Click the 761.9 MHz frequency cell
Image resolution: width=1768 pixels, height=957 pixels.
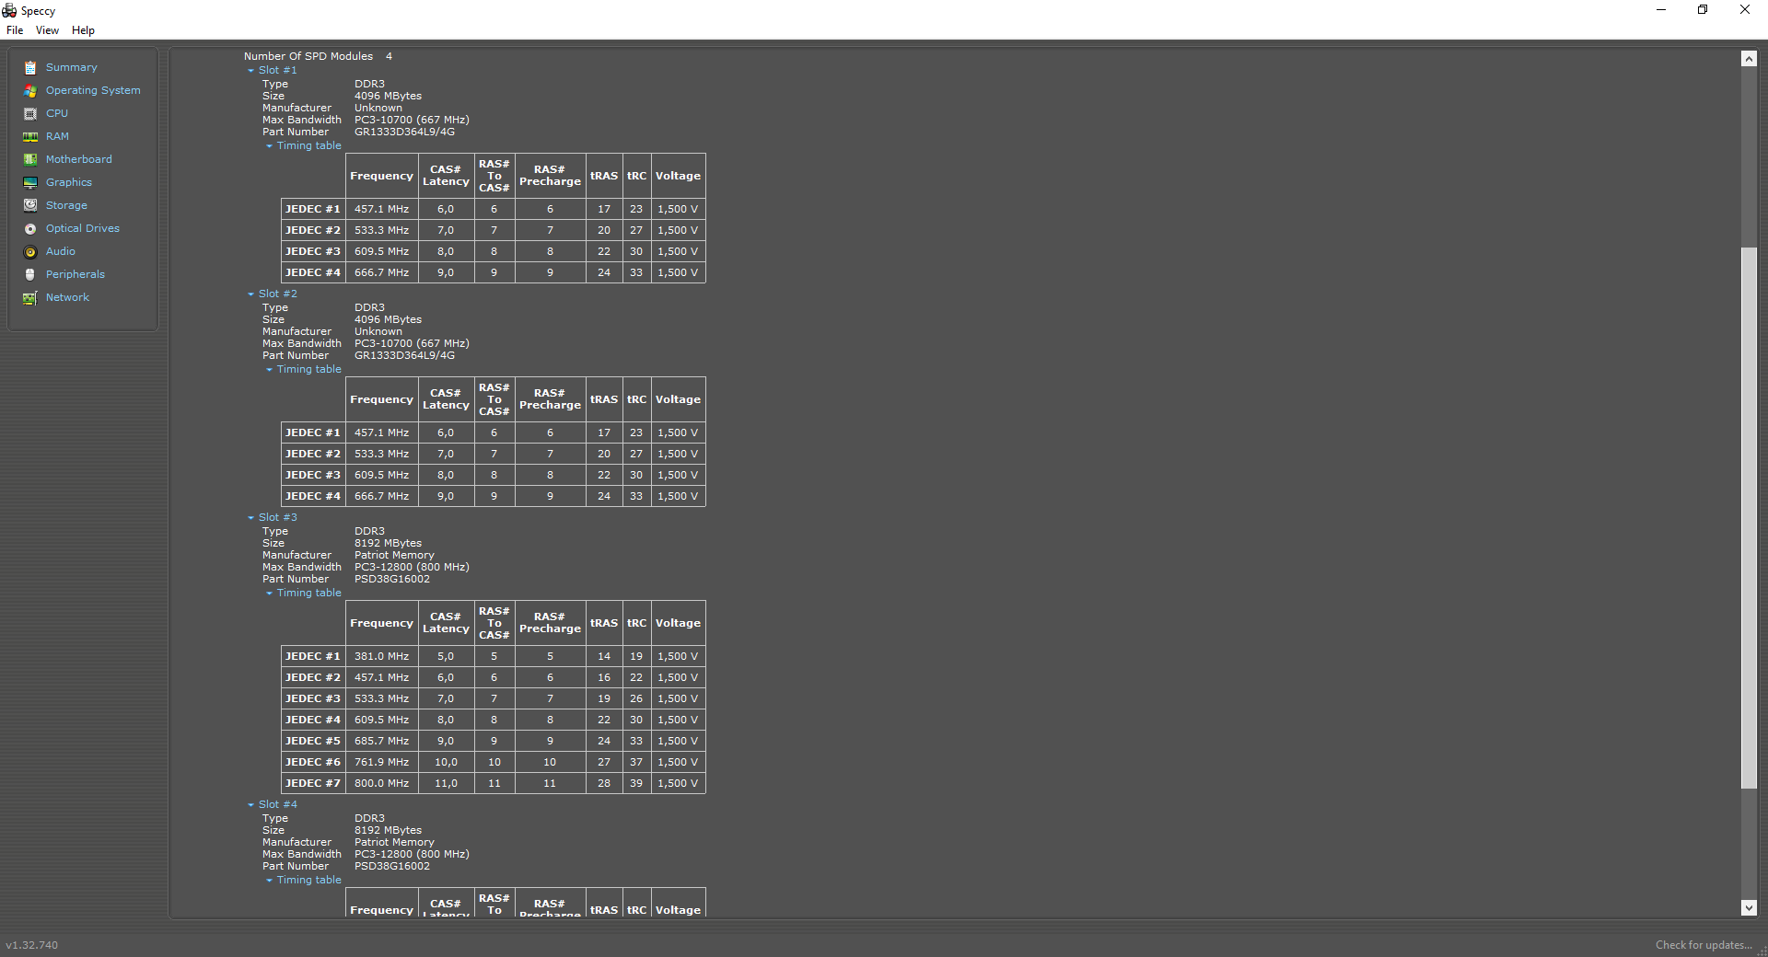381,762
